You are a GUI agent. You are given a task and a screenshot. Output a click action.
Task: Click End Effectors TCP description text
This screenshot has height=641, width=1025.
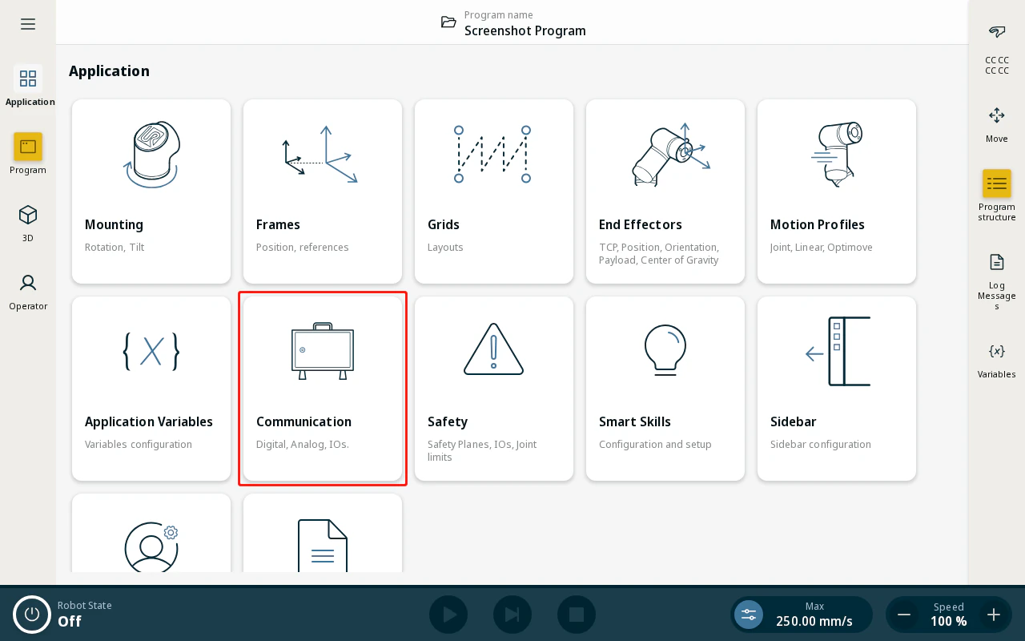(659, 253)
